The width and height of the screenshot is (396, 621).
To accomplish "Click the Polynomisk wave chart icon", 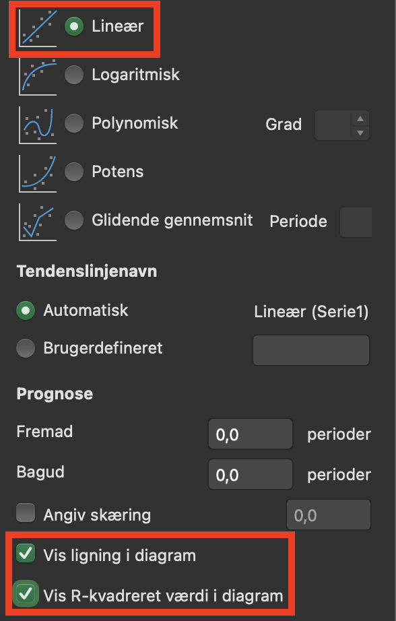I will (38, 125).
